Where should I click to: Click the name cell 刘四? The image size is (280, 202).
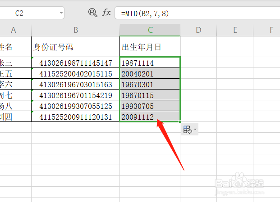click(15, 117)
